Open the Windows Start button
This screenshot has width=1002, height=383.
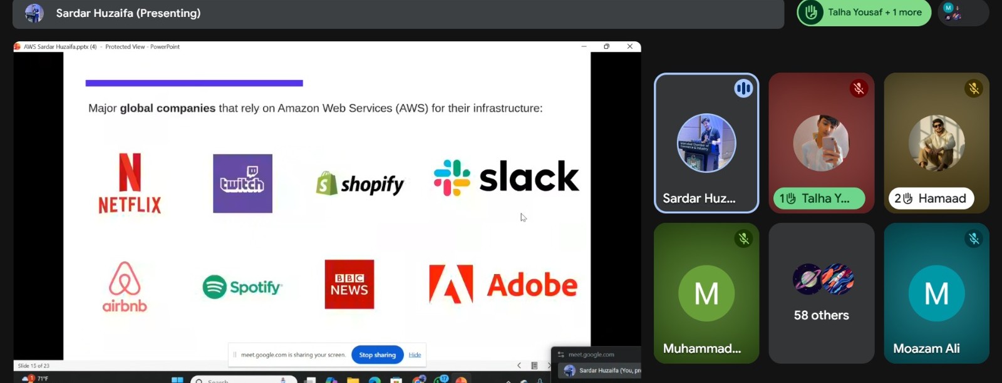(x=177, y=379)
